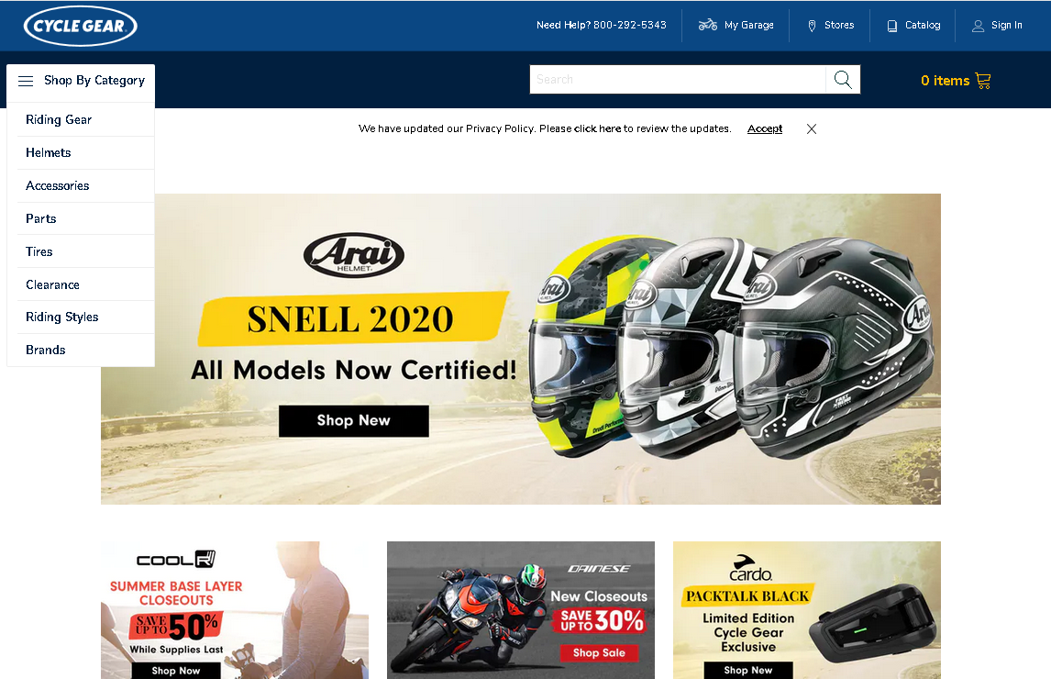The image size is (1051, 679).
Task: Click Shop New on Arai banner
Action: coord(354,420)
